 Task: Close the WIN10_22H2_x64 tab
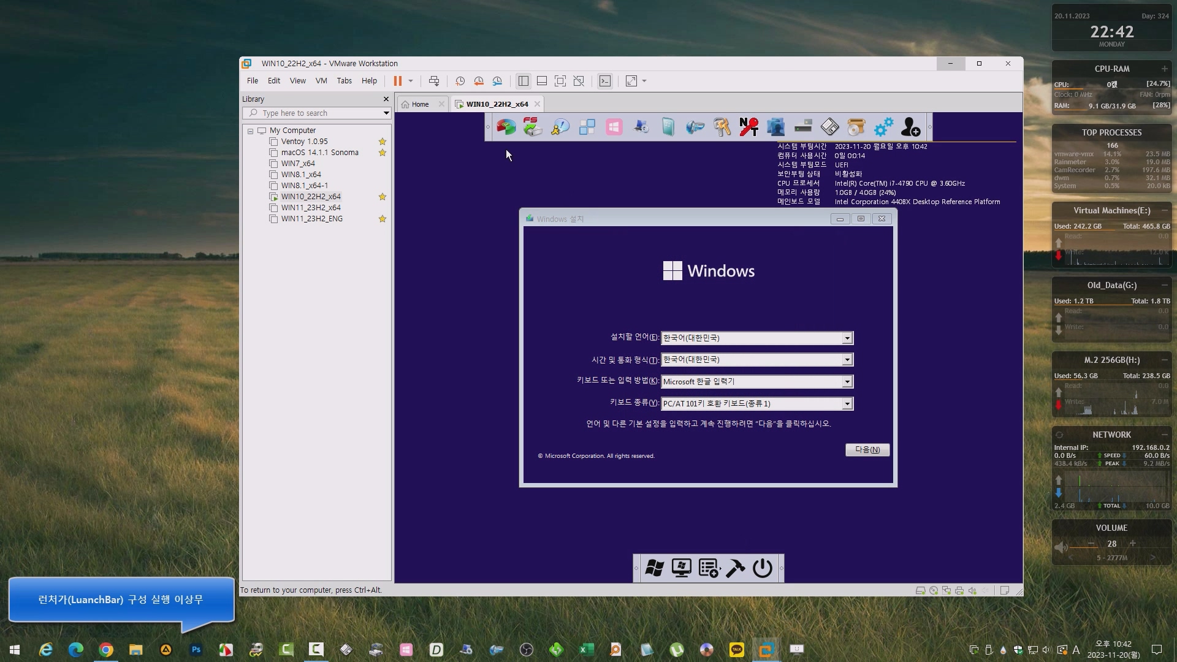coord(538,104)
